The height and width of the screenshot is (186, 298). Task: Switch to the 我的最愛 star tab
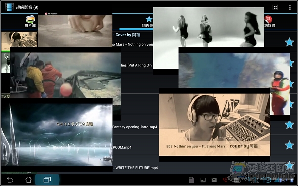click(147, 22)
